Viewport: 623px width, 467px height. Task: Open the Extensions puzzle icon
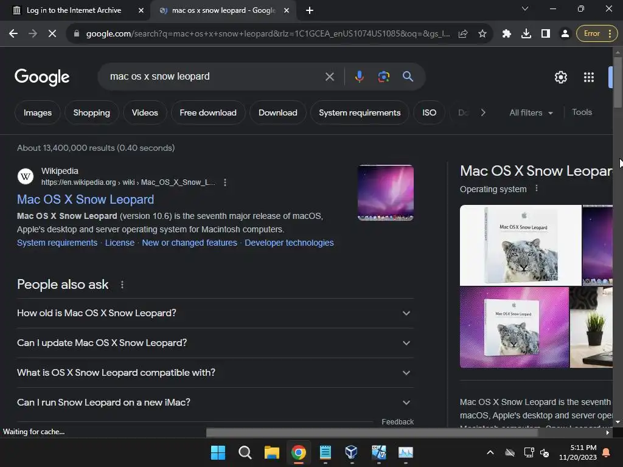(507, 34)
